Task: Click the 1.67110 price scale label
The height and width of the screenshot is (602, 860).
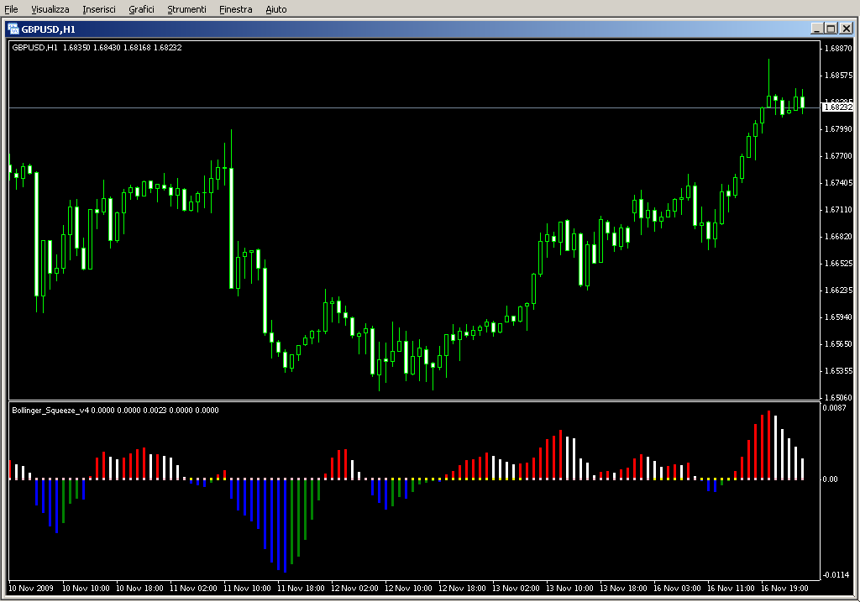Action: click(x=839, y=209)
